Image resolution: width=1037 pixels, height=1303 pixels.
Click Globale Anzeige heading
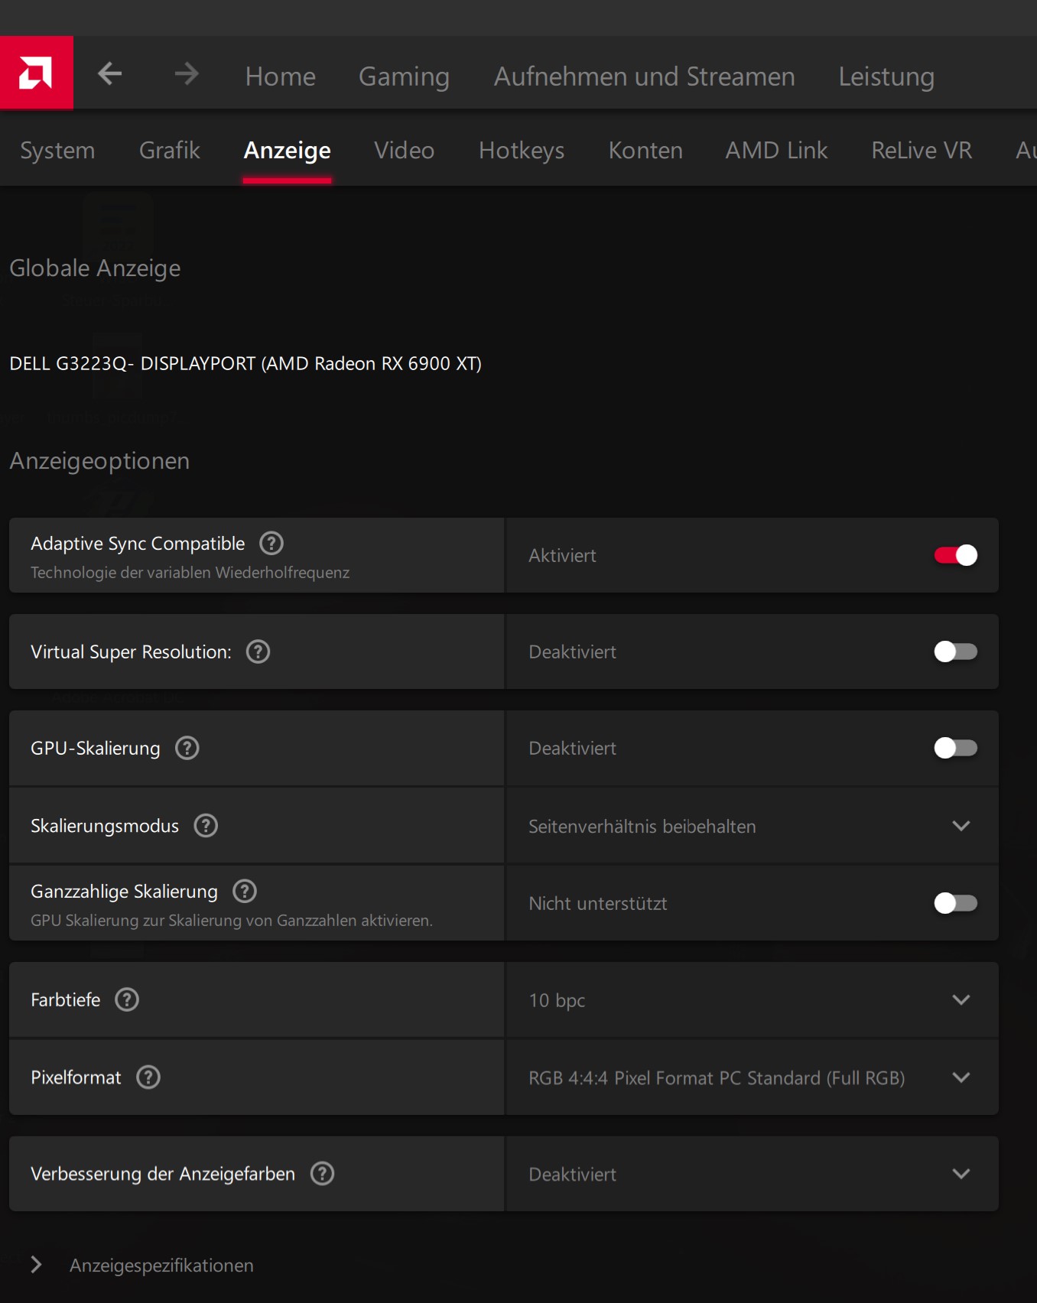pos(95,268)
